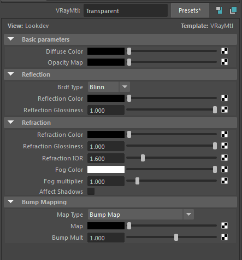Click map checker icon for Bump Mult

(225, 237)
